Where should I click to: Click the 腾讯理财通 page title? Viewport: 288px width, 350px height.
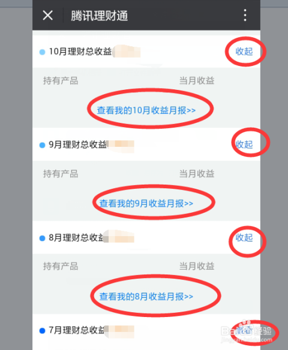[99, 16]
